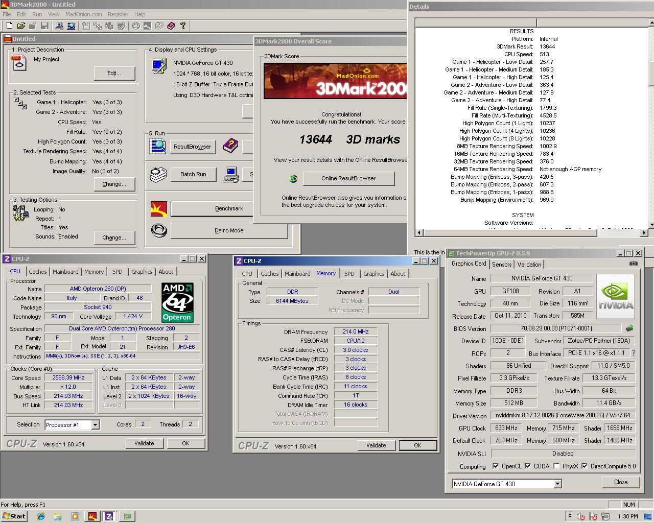Click the Bus Interface question mark icon
This screenshot has width=654, height=523.
(x=634, y=353)
